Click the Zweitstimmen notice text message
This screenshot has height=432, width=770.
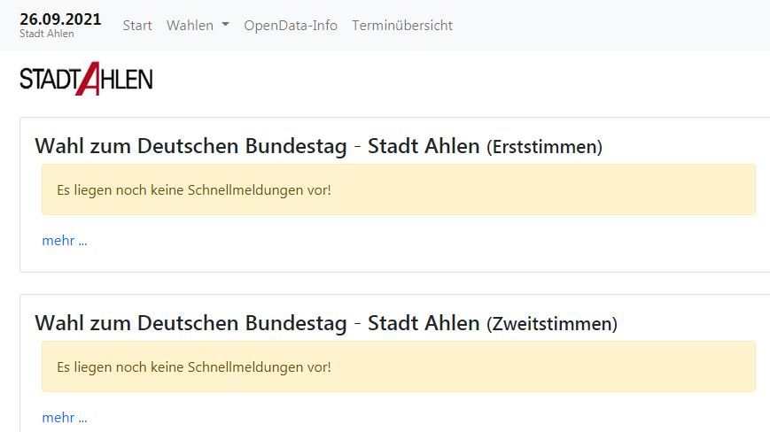click(x=194, y=367)
